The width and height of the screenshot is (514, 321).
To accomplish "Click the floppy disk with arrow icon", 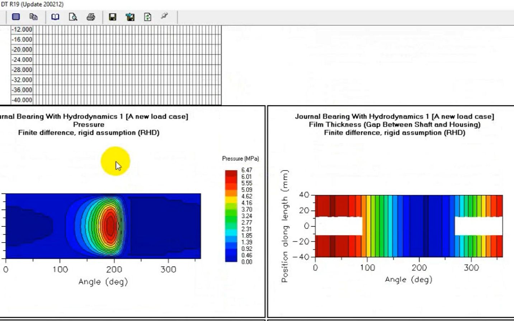I will pos(130,17).
